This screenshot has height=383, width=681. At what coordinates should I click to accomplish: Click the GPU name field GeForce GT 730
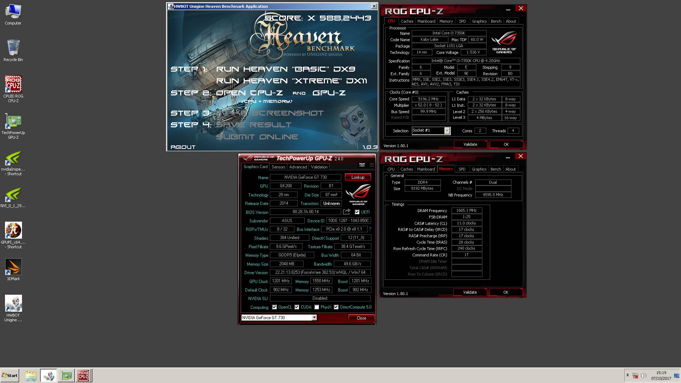305,177
